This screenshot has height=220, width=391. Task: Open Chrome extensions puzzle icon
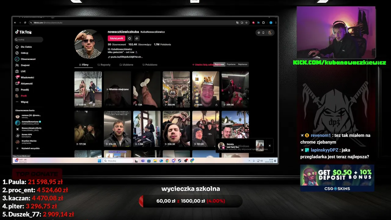pos(263,23)
